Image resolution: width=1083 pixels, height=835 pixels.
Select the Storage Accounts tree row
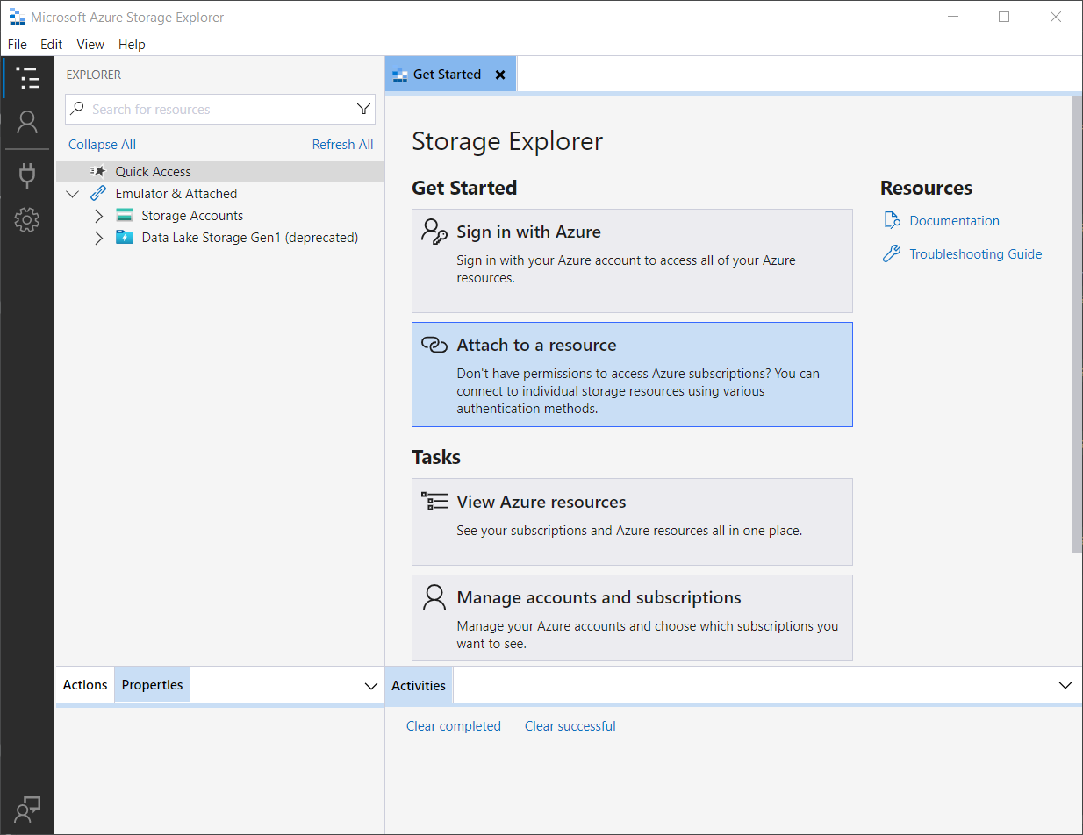[219, 215]
